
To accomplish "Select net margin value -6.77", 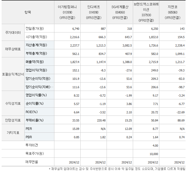I will pos(181,104).
